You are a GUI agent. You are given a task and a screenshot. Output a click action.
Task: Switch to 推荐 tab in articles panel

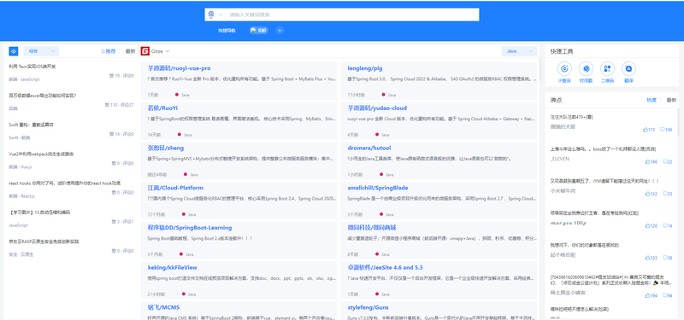tap(109, 51)
